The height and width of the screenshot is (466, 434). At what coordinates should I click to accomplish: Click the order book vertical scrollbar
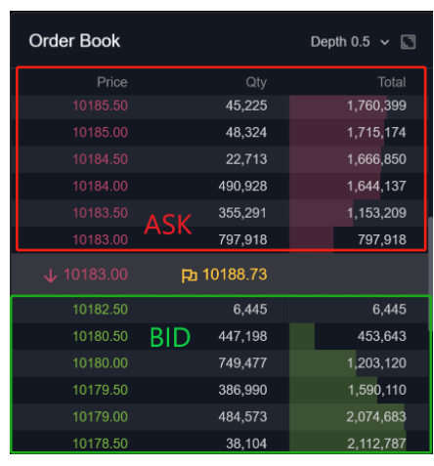coord(430,274)
